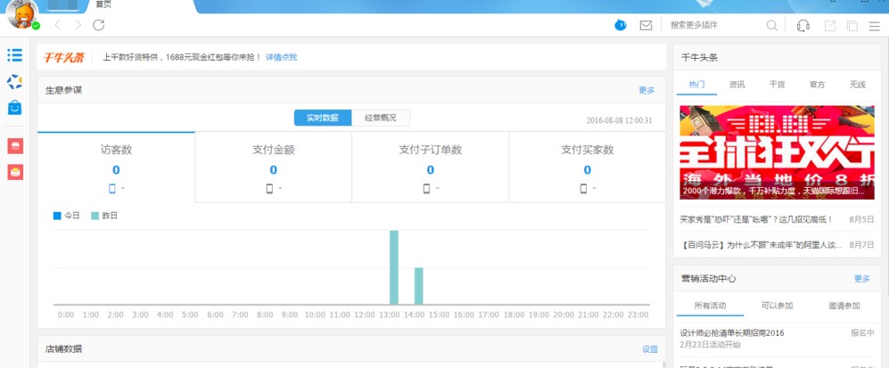
Task: Open 设置 for 店铺数据
Action: click(x=650, y=349)
